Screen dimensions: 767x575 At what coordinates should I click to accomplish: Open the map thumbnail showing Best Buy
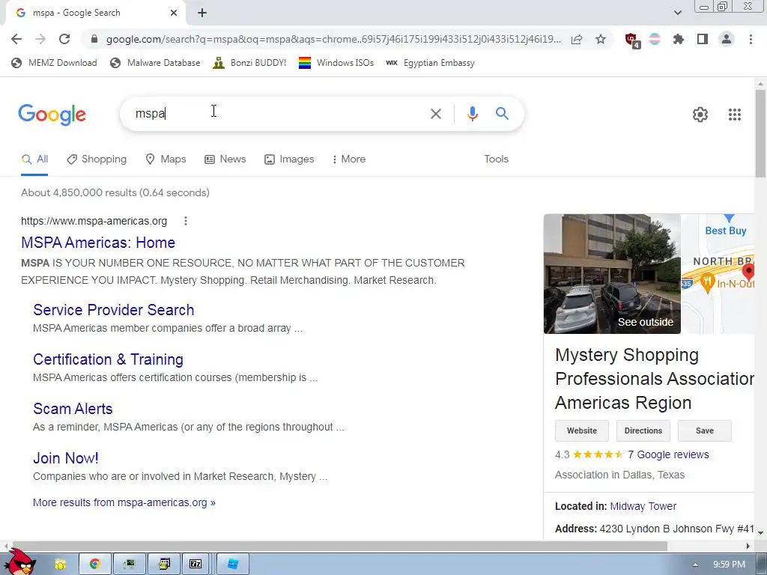(718, 274)
